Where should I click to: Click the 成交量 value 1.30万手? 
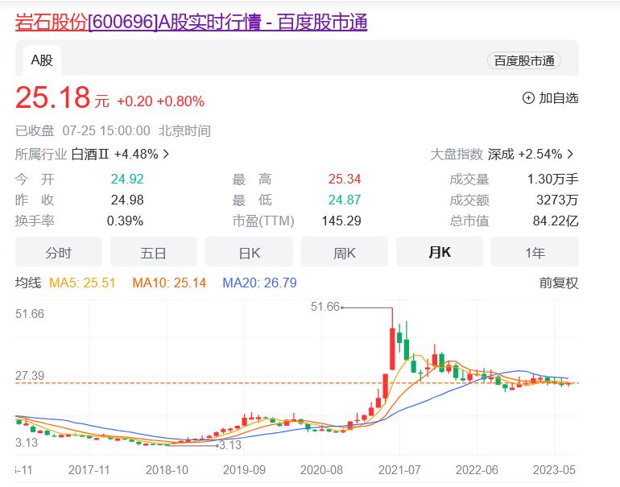[x=553, y=179]
